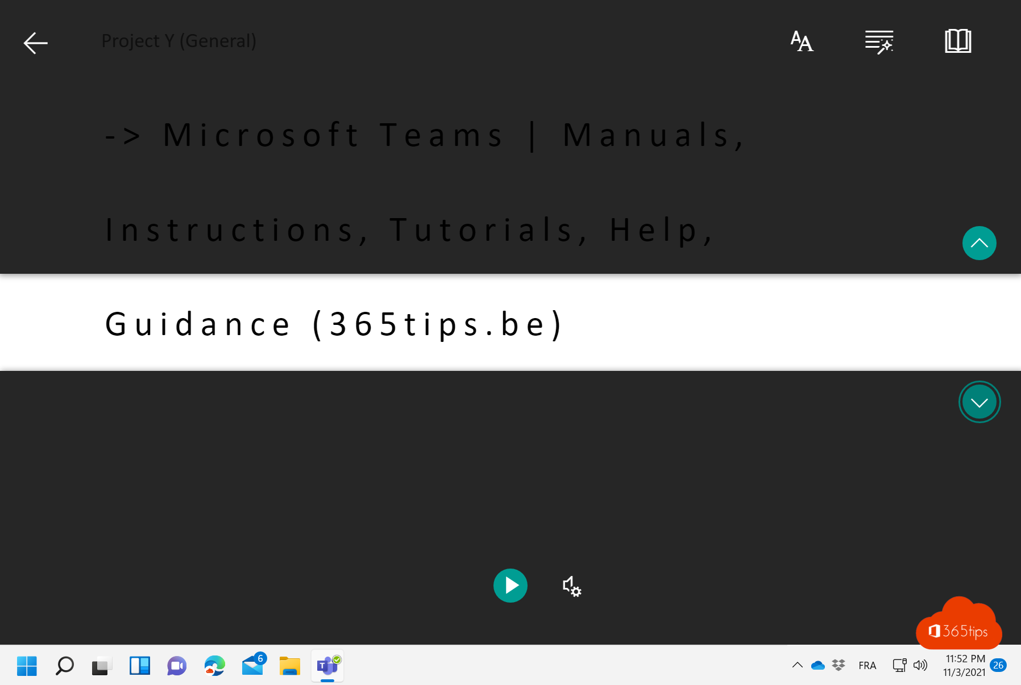Viewport: 1021px width, 685px height.
Task: Open OneDrive cloud tray icon
Action: pyautogui.click(x=817, y=665)
